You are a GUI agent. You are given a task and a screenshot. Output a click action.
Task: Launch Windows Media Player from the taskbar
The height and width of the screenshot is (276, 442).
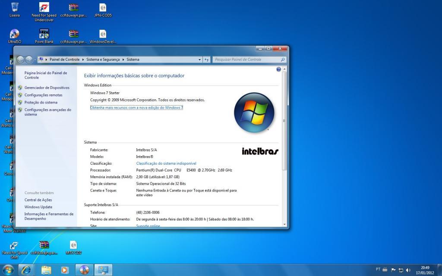(65, 270)
